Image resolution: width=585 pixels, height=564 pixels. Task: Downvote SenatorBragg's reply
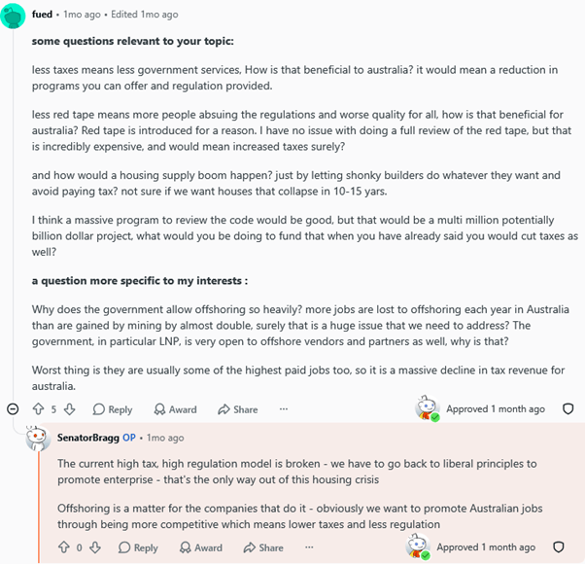pos(95,547)
